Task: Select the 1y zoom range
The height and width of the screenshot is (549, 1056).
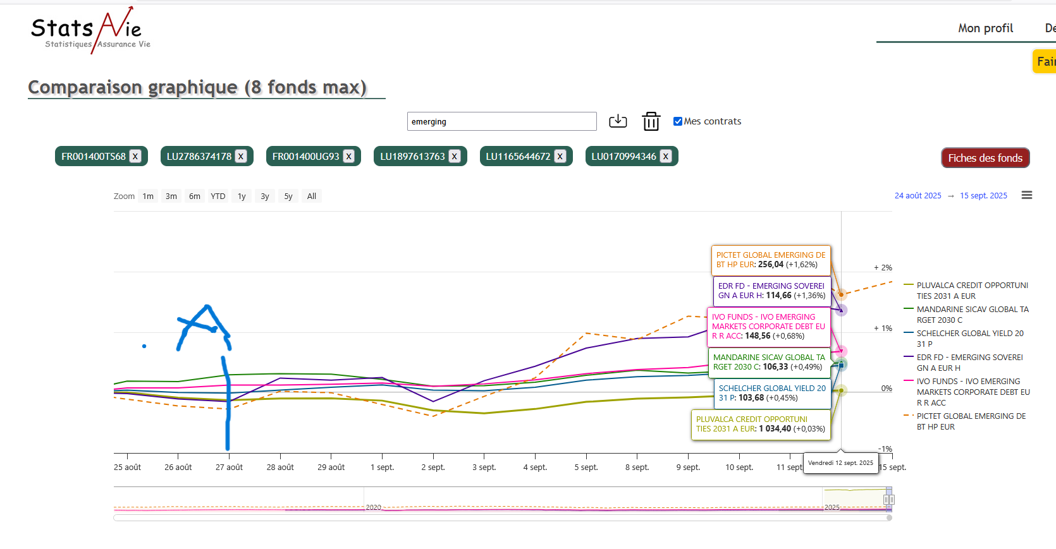Action: 242,196
